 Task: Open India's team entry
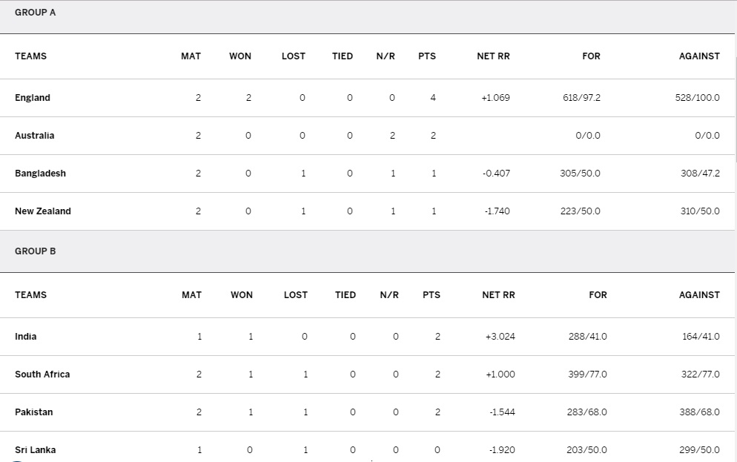tap(25, 337)
